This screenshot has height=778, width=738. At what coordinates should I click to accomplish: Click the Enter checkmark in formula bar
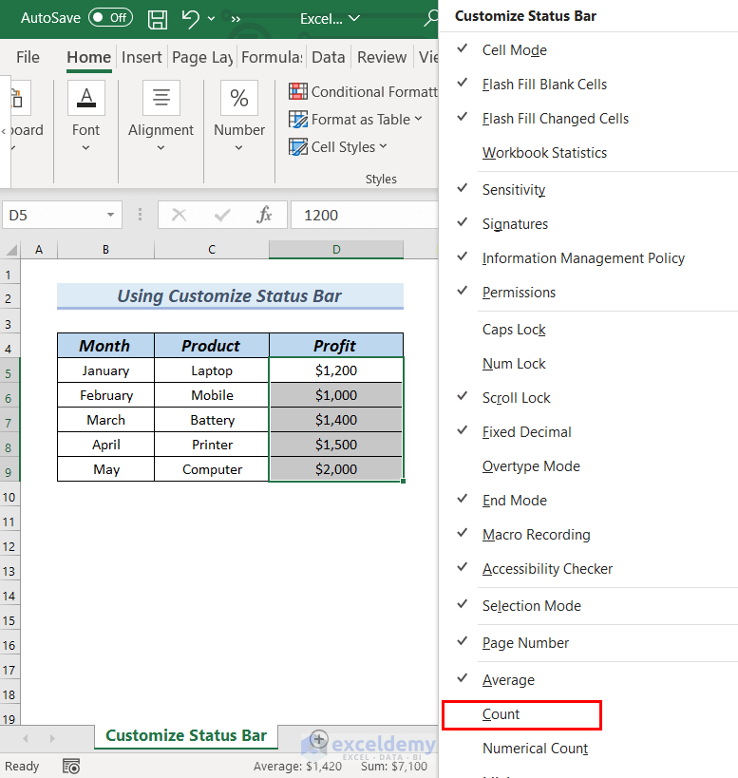coord(221,215)
